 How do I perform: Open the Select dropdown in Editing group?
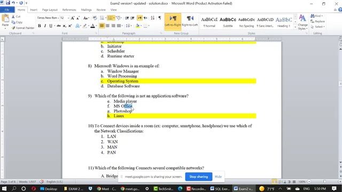tap(318, 27)
